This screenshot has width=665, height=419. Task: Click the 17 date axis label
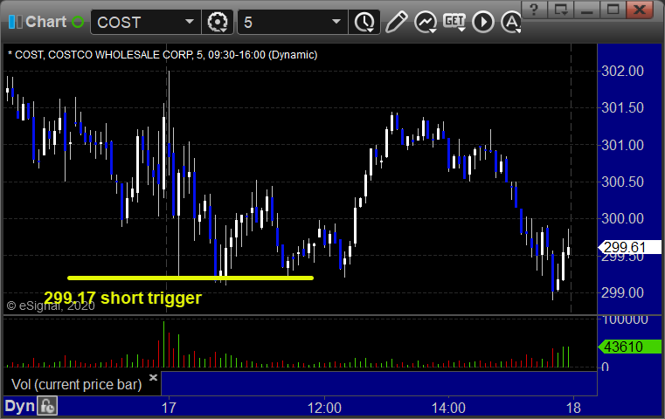(x=169, y=408)
